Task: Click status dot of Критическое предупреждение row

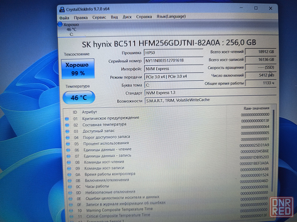Action: pyautogui.click(x=67, y=119)
